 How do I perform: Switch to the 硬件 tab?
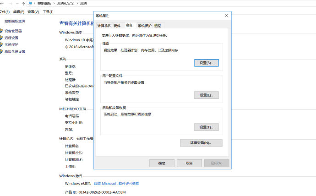point(117,26)
